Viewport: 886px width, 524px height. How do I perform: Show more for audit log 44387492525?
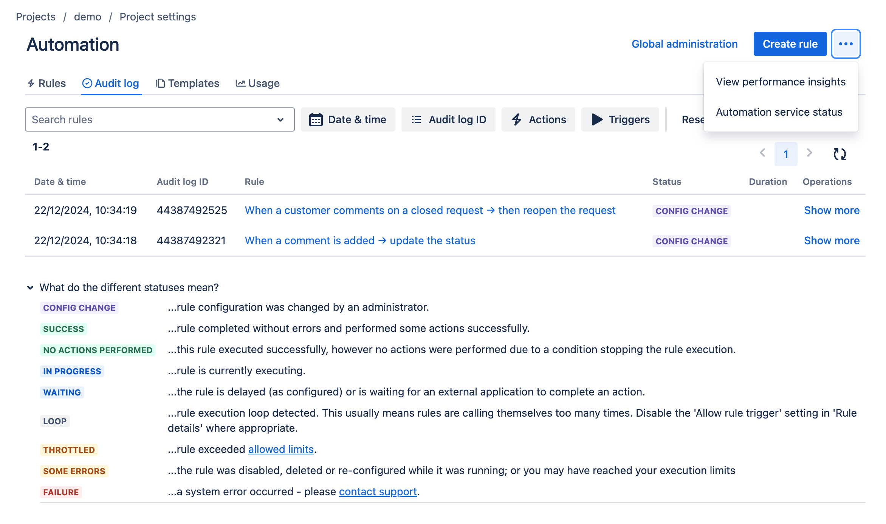[832, 210]
